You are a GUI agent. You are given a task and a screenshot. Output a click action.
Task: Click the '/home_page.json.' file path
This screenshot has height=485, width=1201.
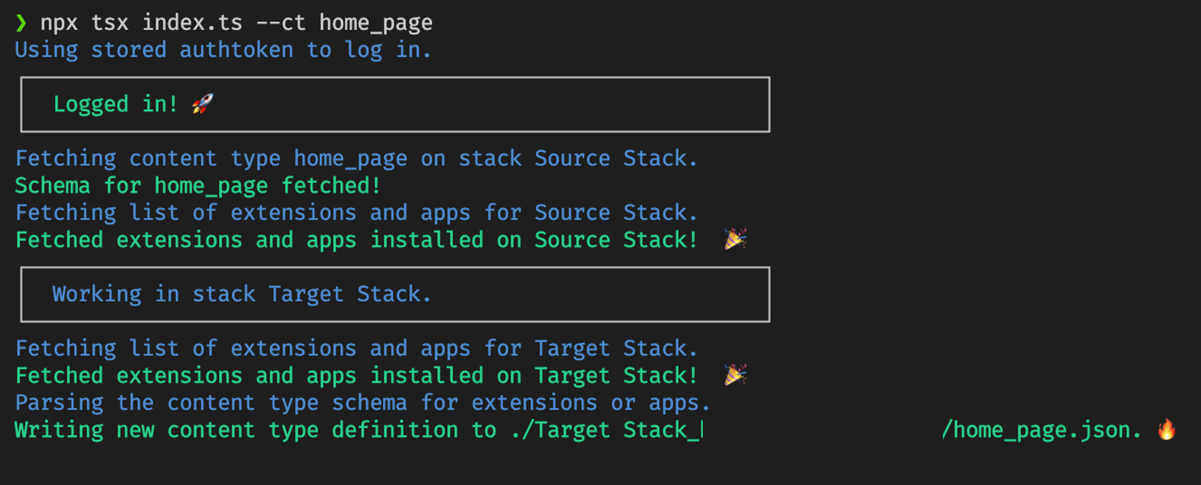click(x=1041, y=430)
